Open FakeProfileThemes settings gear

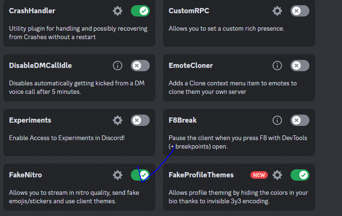277,175
